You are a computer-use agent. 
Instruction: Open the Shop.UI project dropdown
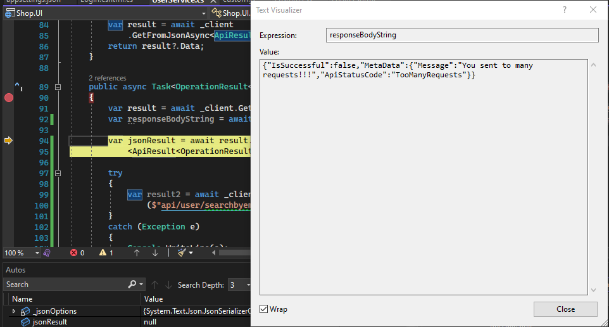pos(203,13)
